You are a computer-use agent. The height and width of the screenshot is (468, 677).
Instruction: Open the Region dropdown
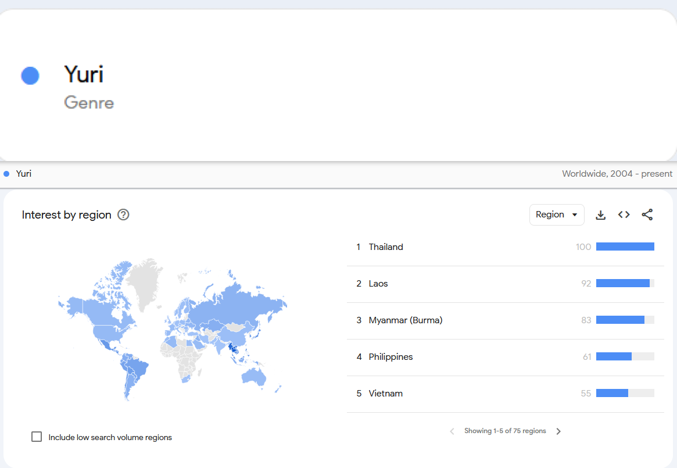click(x=557, y=215)
